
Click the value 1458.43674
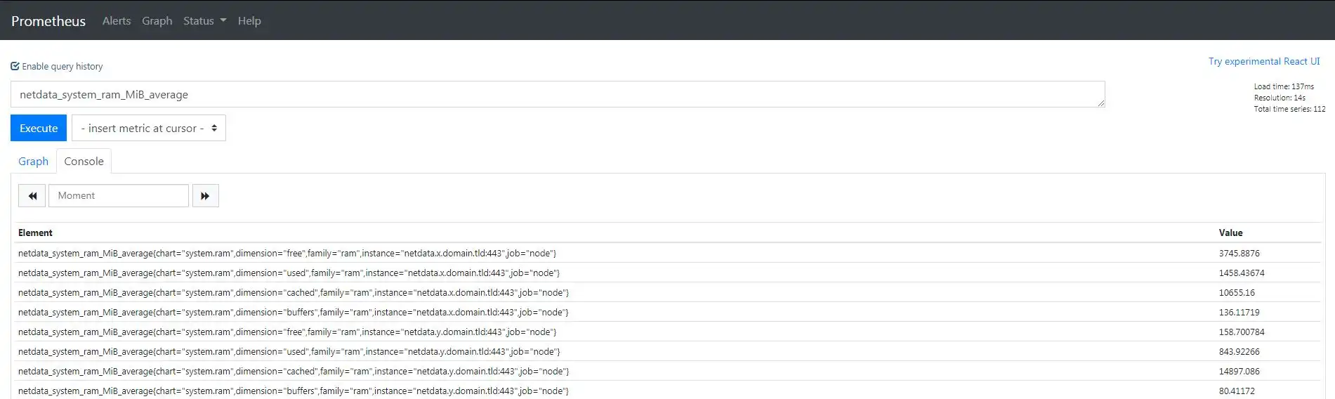[x=1242, y=273]
